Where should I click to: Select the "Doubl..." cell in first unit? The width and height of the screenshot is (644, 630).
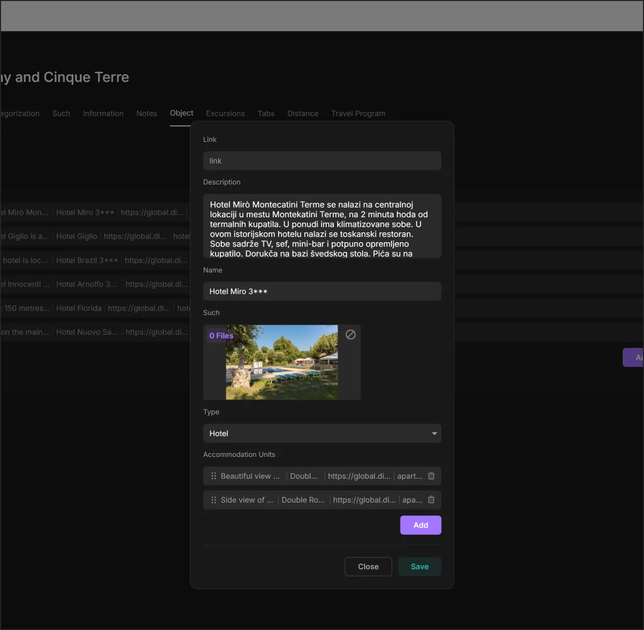click(x=303, y=476)
